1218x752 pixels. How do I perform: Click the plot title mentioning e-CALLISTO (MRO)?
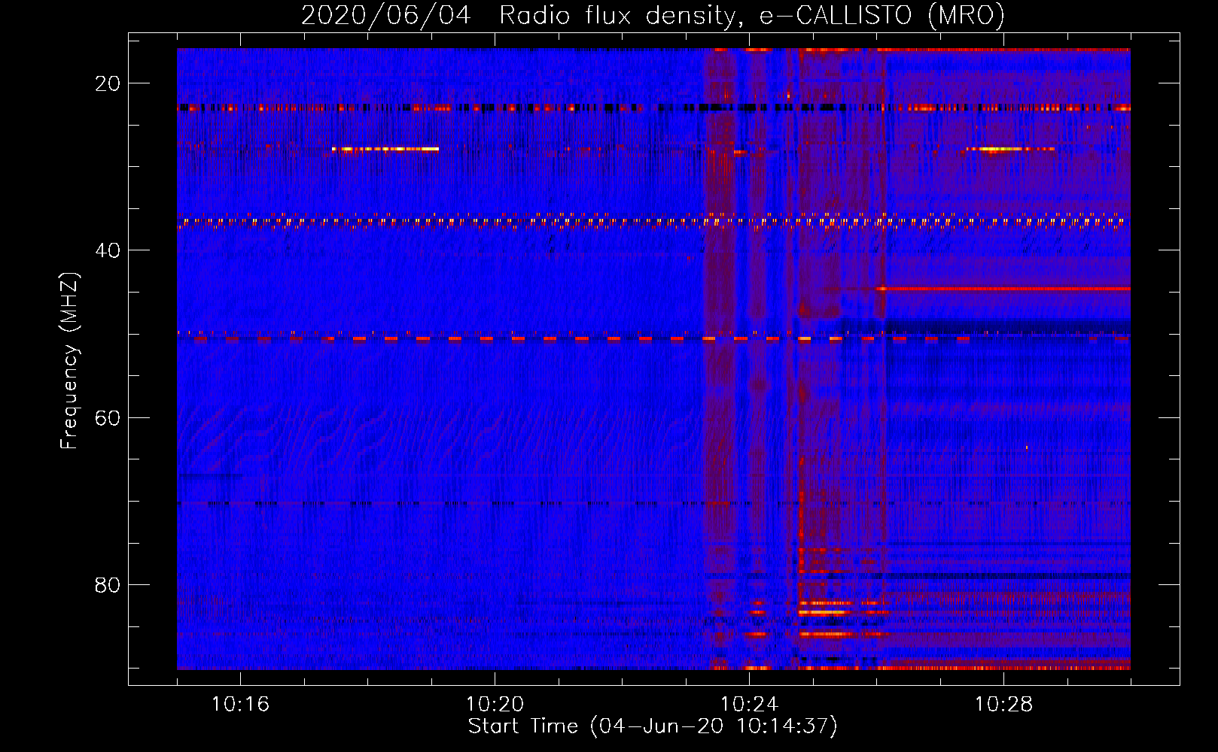(x=653, y=15)
